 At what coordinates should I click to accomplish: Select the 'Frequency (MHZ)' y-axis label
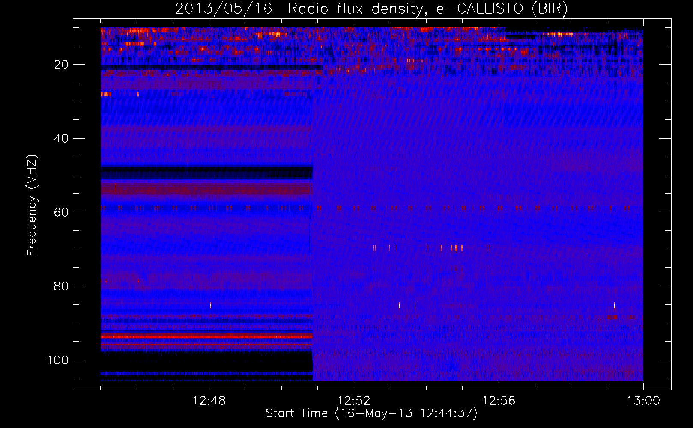(x=32, y=205)
